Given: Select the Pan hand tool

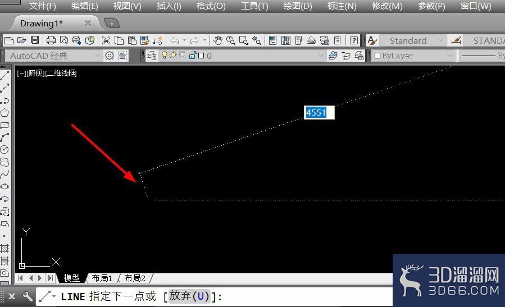Looking at the screenshot, I should coord(218,40).
